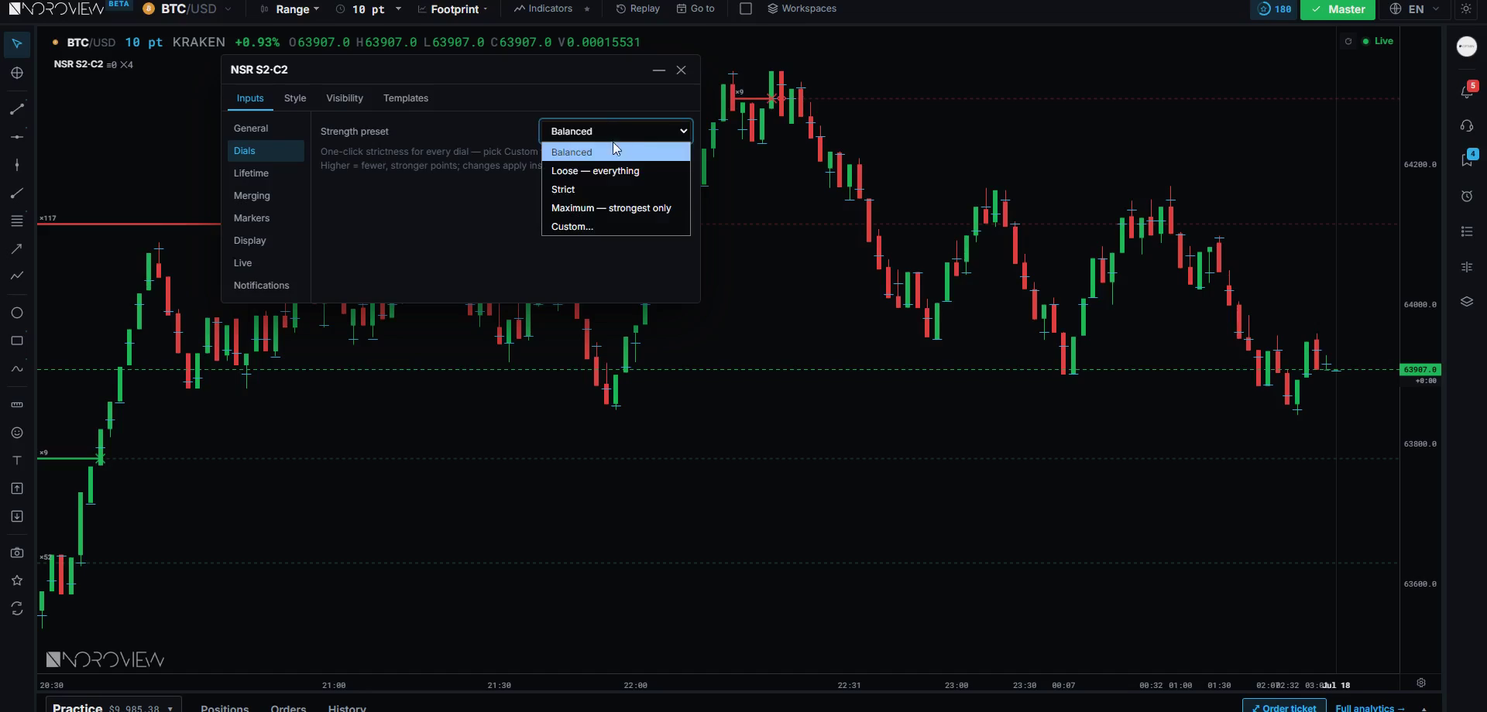Toggle the square layout checkbox in top bar
Image resolution: width=1487 pixels, height=712 pixels.
tap(746, 9)
